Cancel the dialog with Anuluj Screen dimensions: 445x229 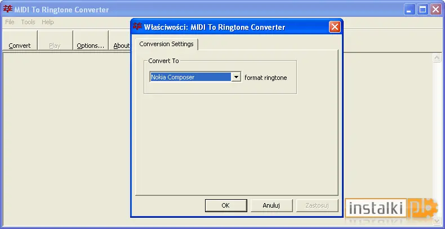[272, 205]
